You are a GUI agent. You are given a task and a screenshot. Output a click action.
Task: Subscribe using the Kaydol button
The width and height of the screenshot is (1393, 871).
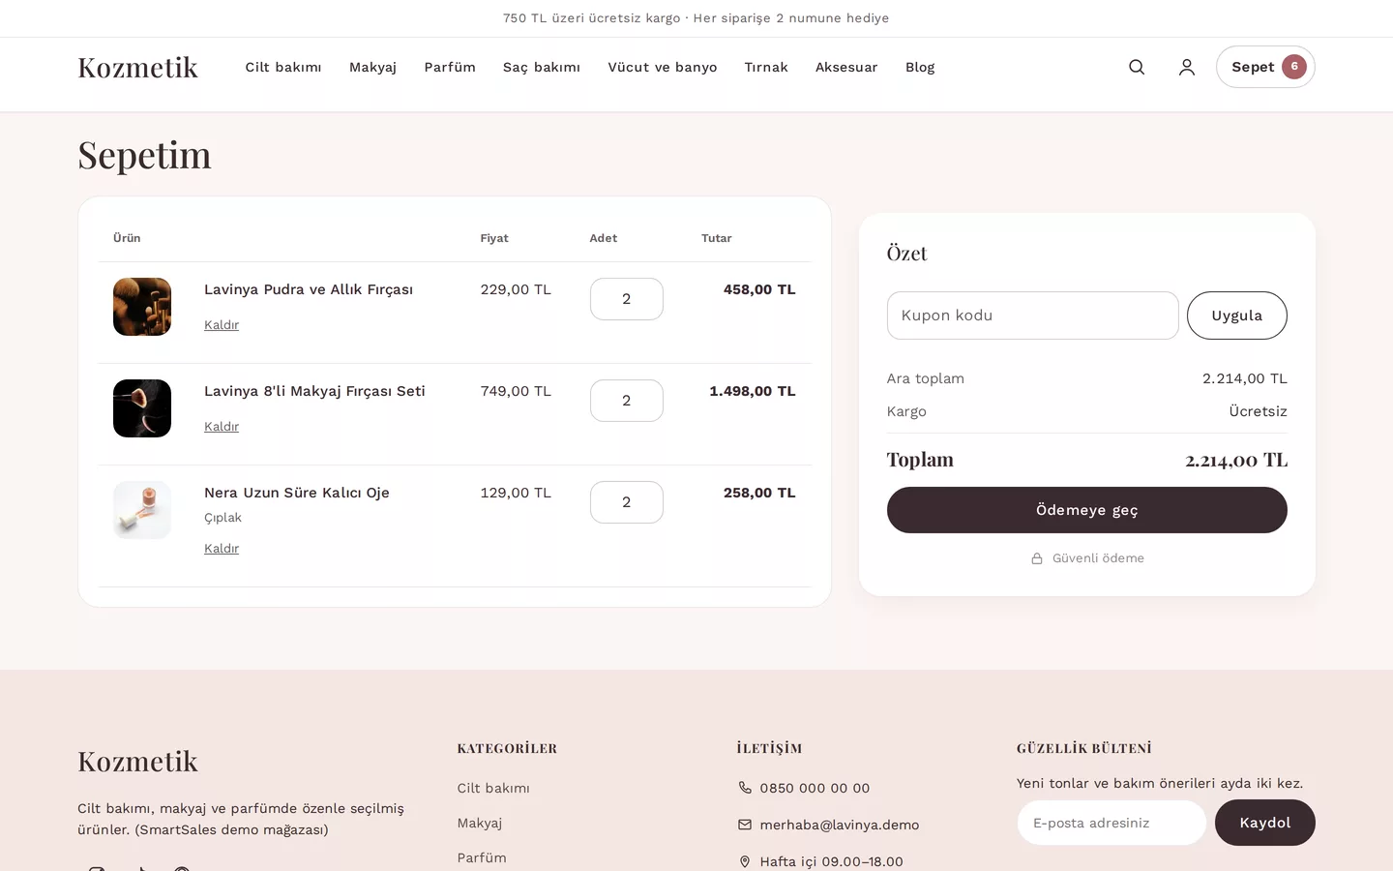click(1265, 823)
